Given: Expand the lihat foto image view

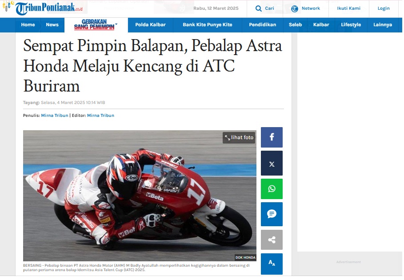Looking at the screenshot, I should pos(239,137).
